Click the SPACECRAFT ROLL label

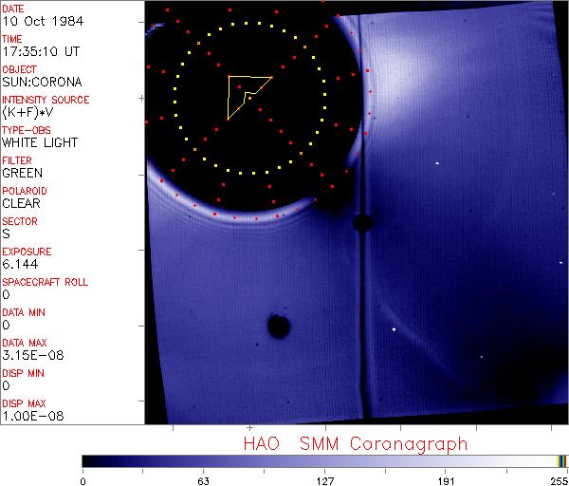coord(45,282)
